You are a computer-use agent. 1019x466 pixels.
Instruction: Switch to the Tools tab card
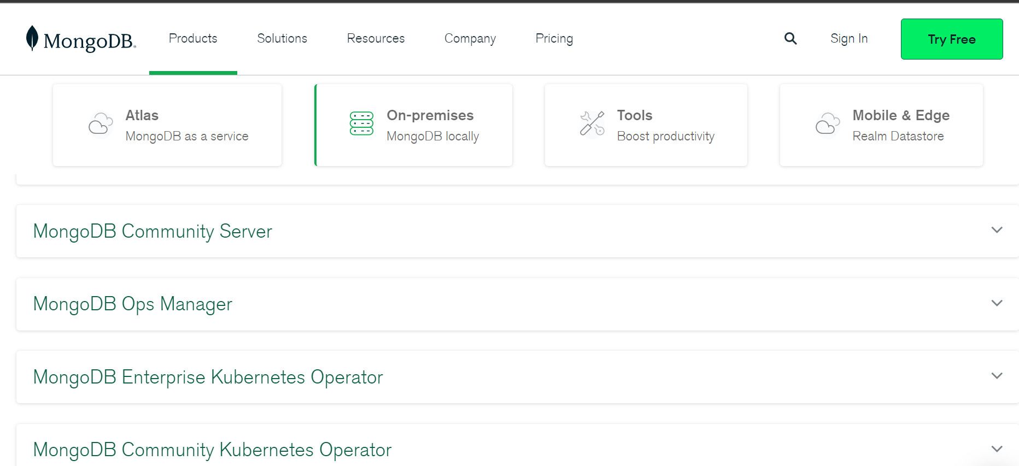coord(646,125)
